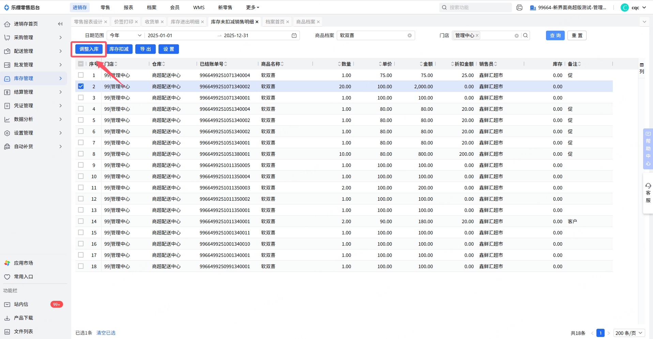
Task: Check the checkbox for row 1
Action: tap(81, 75)
